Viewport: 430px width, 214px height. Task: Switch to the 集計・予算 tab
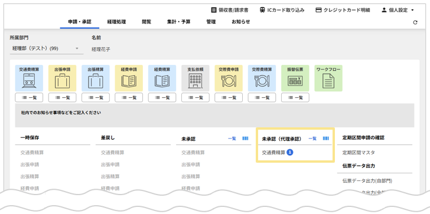coord(178,22)
